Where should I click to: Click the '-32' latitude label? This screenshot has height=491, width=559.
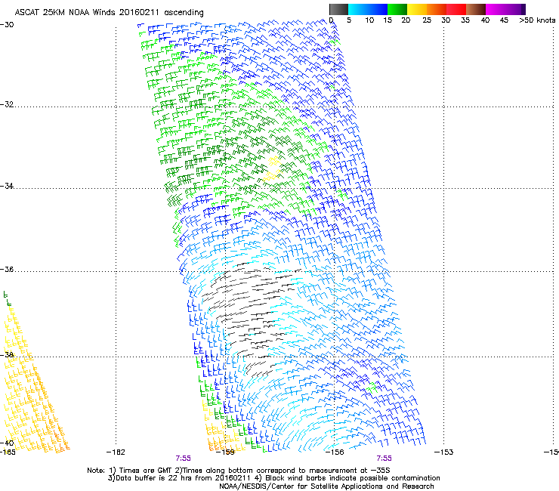(7, 104)
